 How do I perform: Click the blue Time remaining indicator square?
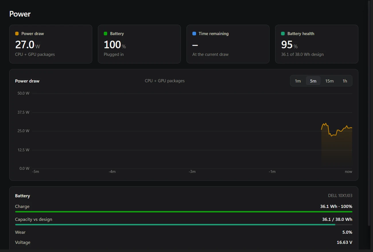click(x=194, y=34)
